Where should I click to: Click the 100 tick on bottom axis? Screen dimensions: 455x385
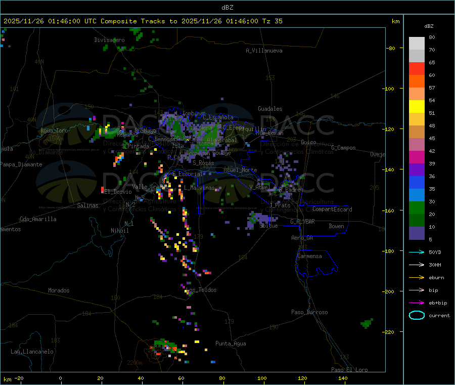(x=262, y=378)
